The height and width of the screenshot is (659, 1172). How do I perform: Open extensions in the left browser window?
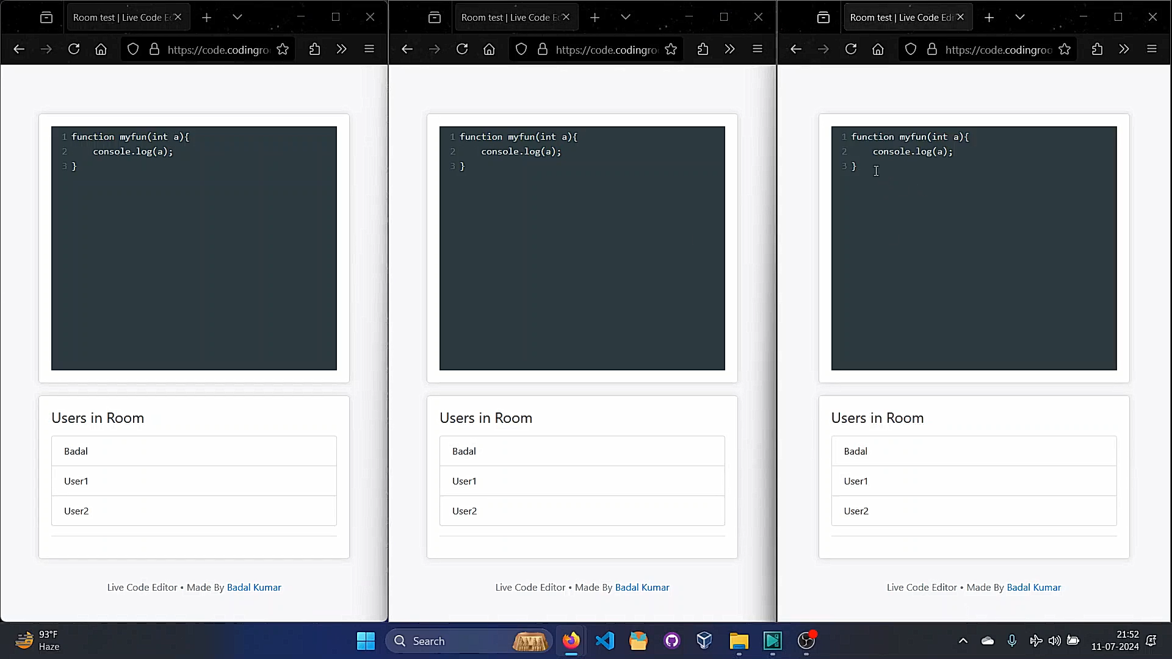click(315, 49)
